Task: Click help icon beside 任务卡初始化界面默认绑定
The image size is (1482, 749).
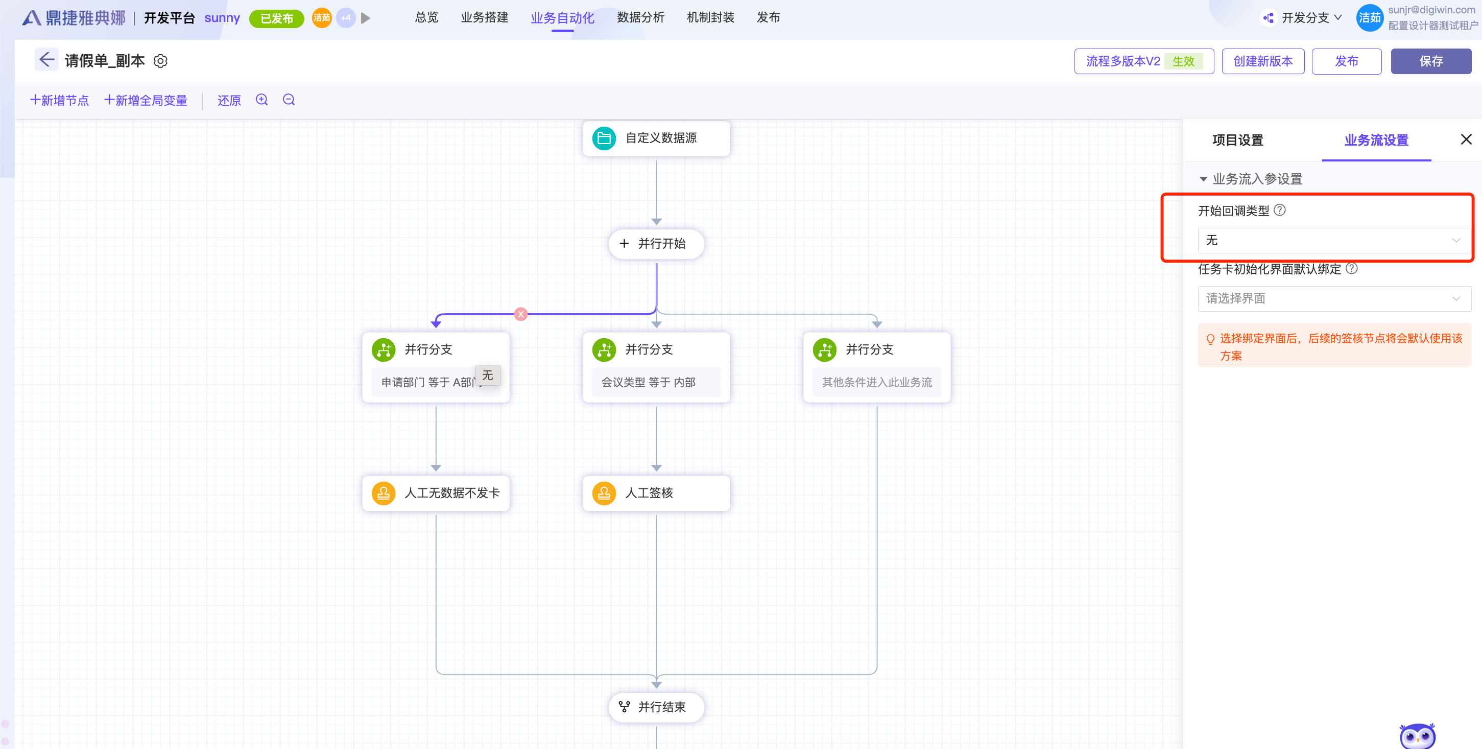Action: (x=1351, y=268)
